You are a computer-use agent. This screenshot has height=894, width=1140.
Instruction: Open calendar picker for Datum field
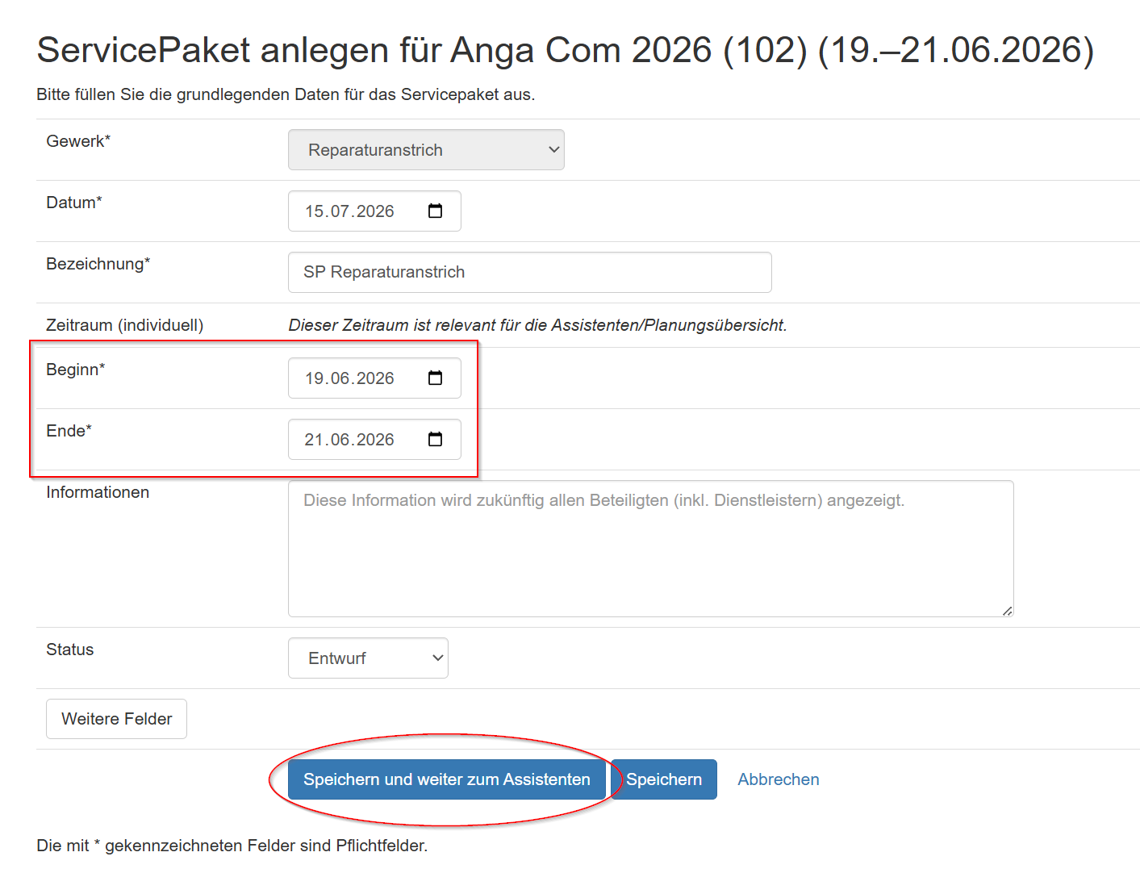435,211
